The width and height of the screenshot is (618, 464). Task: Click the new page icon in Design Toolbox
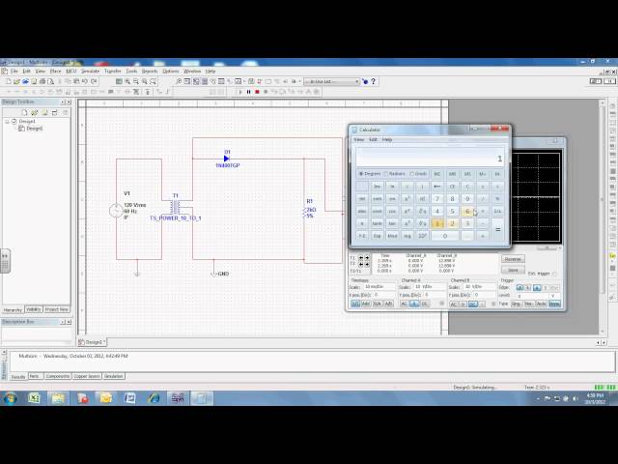tap(24, 112)
